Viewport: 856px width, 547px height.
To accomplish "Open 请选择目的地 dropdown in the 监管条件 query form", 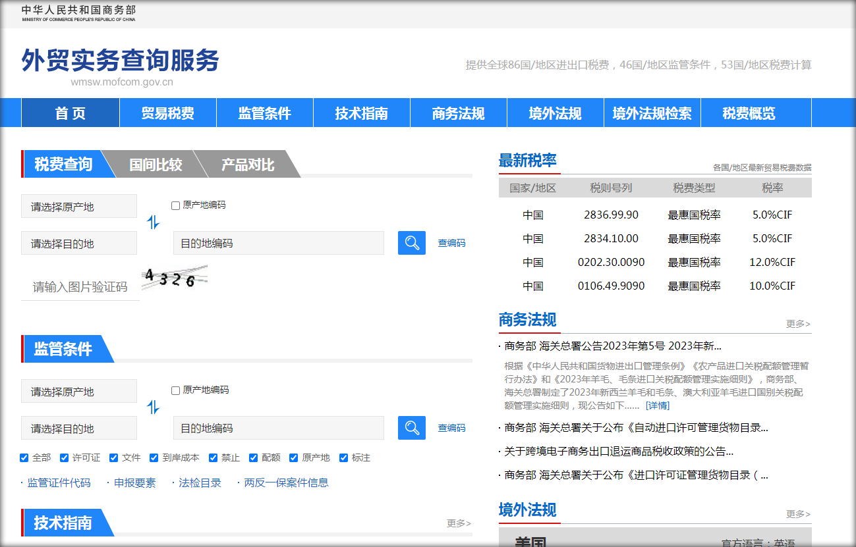I will point(79,428).
